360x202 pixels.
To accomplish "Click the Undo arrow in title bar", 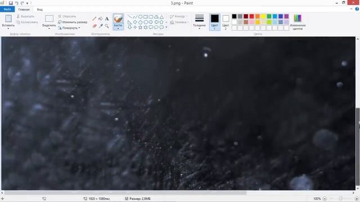I will point(16,3).
